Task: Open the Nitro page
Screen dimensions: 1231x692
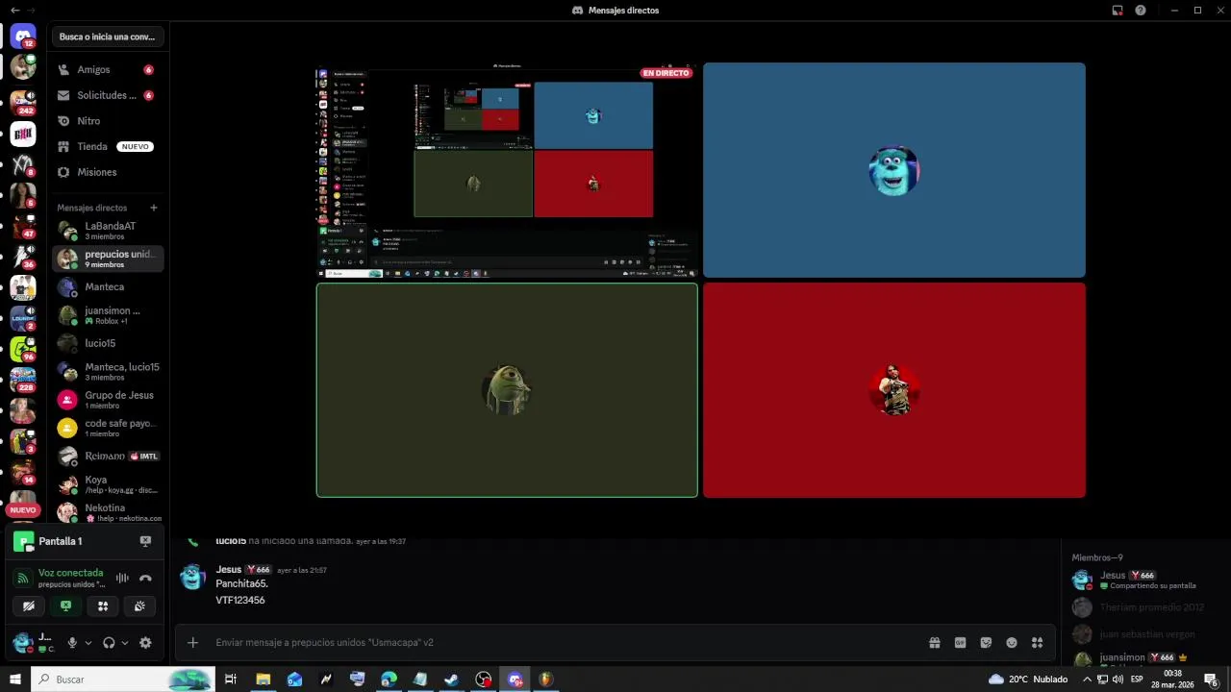Action: click(x=106, y=121)
